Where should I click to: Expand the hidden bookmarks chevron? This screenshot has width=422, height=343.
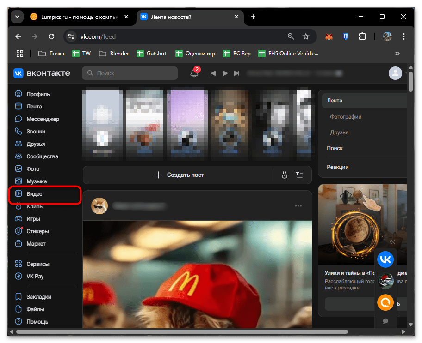click(x=397, y=54)
